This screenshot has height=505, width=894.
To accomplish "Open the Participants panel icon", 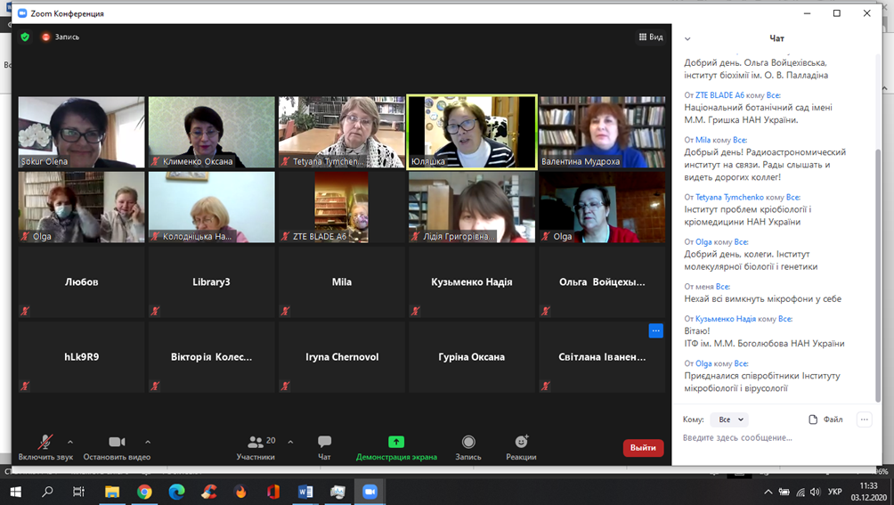I will click(256, 442).
